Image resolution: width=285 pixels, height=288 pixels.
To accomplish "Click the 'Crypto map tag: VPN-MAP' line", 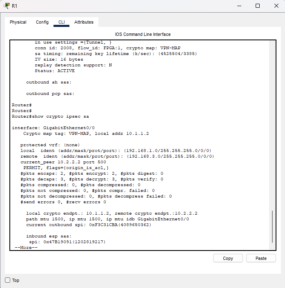I will tap(86, 134).
